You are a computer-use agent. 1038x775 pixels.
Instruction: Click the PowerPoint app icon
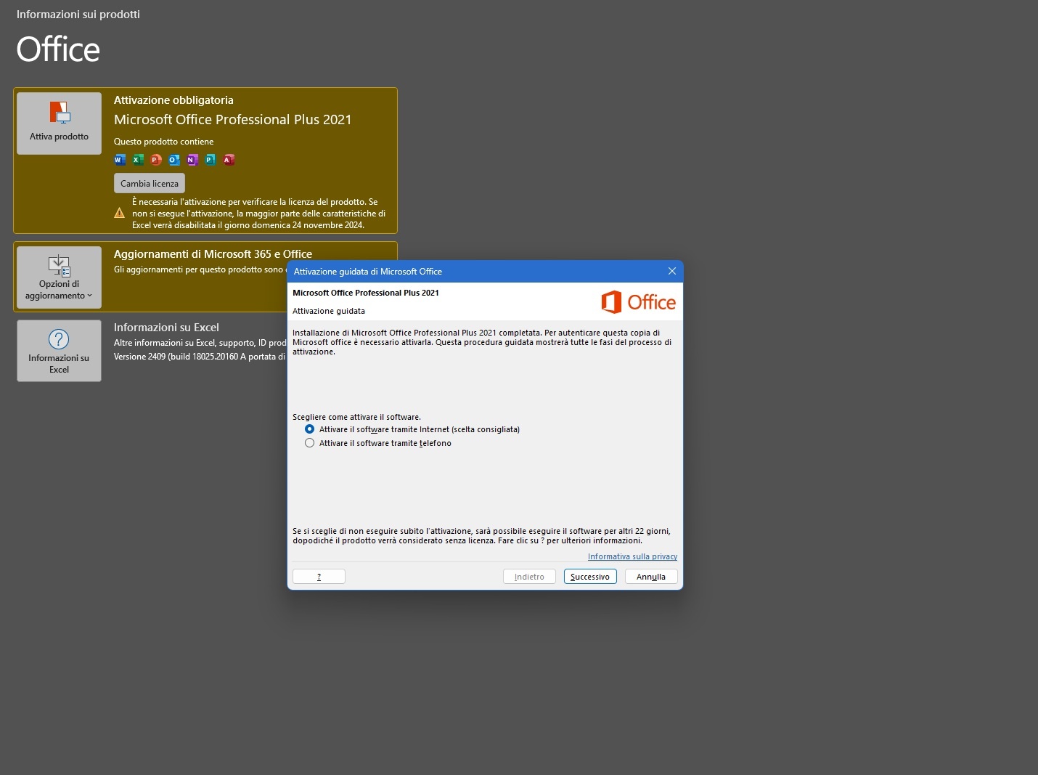pyautogui.click(x=156, y=160)
